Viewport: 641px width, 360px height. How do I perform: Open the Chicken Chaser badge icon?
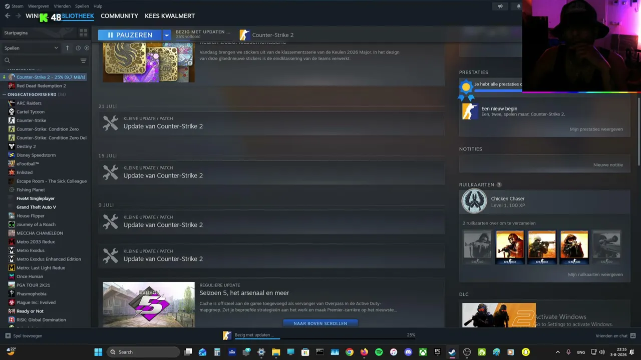(x=474, y=201)
